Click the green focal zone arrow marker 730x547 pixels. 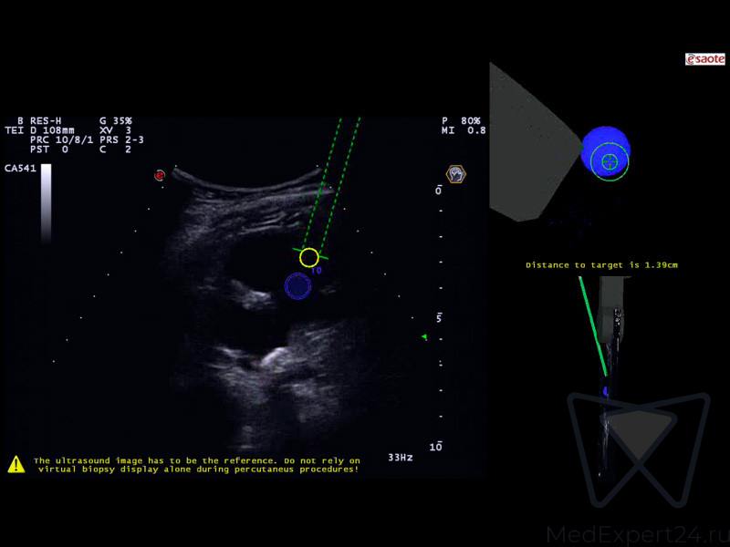[423, 337]
